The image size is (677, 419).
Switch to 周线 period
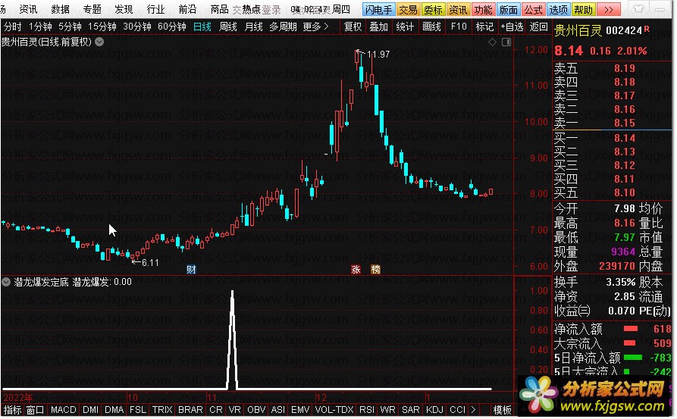coord(228,27)
